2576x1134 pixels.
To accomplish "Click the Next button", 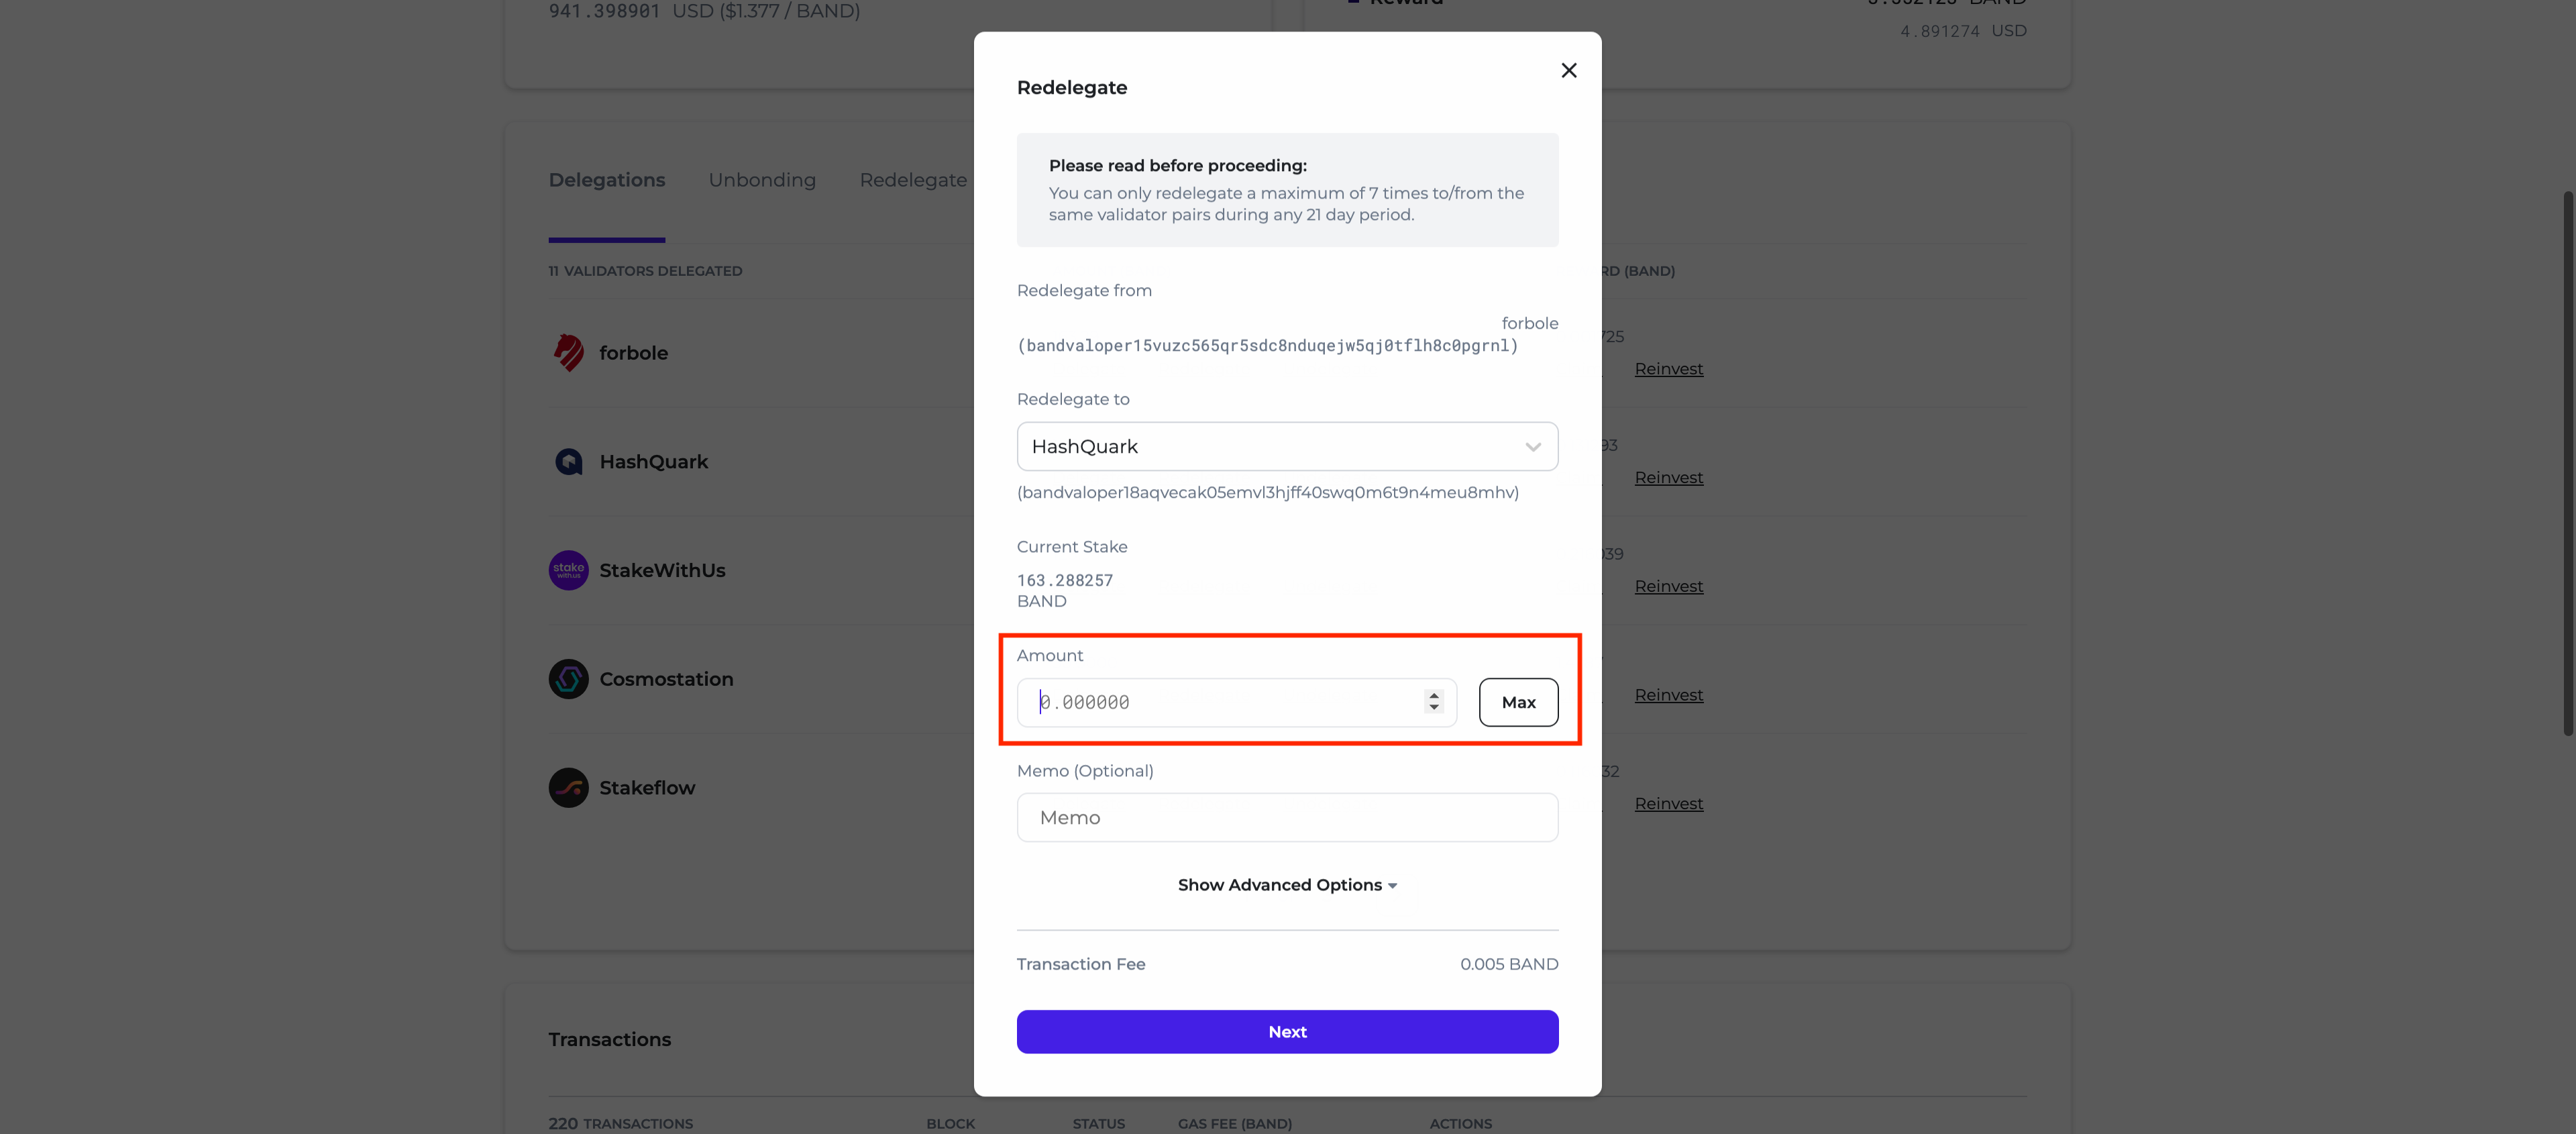I will coord(1286,1032).
